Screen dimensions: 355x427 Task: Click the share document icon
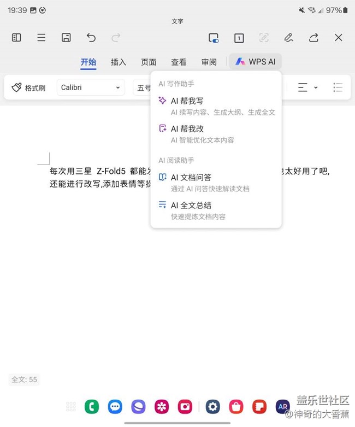pos(313,38)
